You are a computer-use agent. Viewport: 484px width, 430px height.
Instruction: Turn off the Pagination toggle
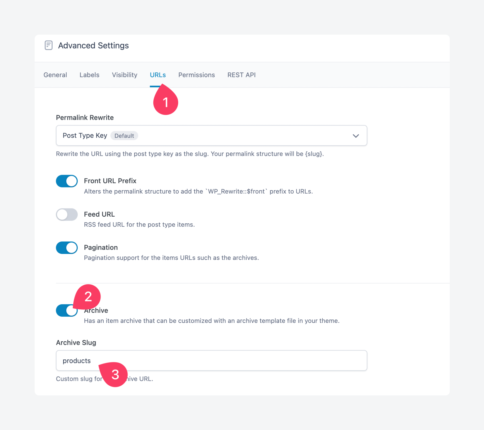pyautogui.click(x=67, y=248)
